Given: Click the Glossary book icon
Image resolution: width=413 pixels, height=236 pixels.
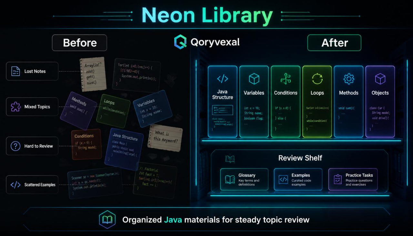Looking at the screenshot, I should pos(230,180).
